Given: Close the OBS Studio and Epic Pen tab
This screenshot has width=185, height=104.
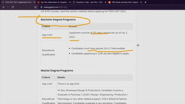Looking at the screenshot, I should click(141, 2).
